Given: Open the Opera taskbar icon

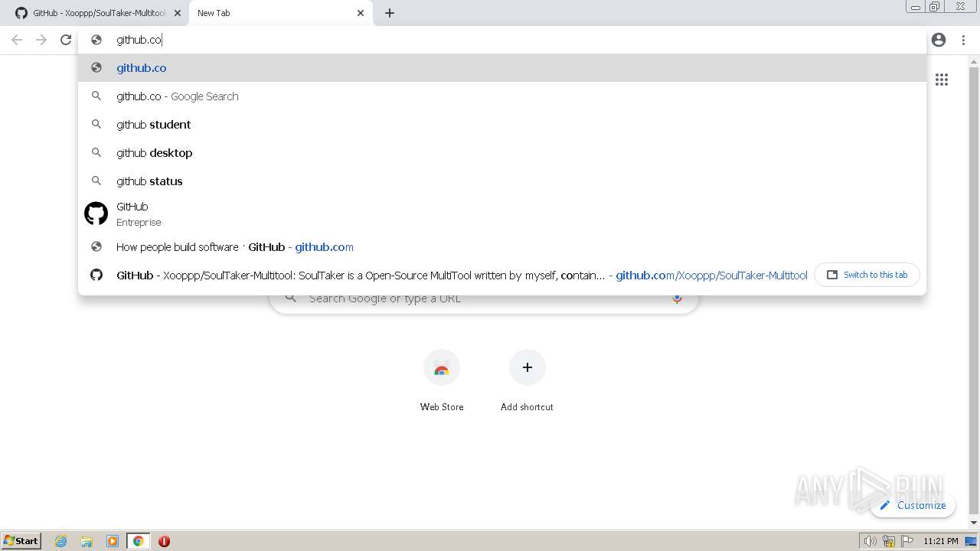Looking at the screenshot, I should (x=164, y=541).
